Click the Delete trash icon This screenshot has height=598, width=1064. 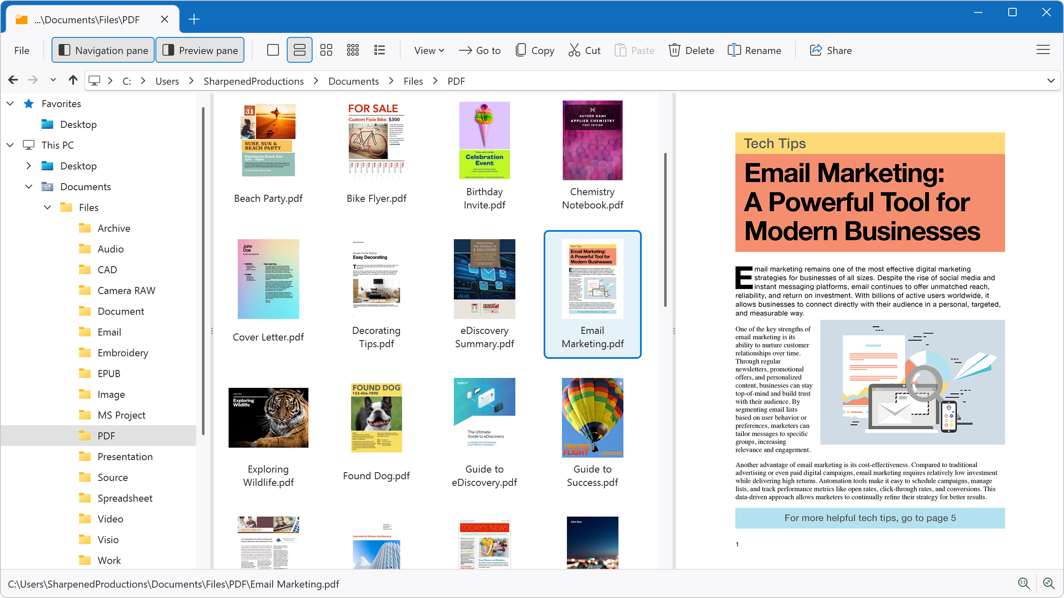[x=675, y=50]
